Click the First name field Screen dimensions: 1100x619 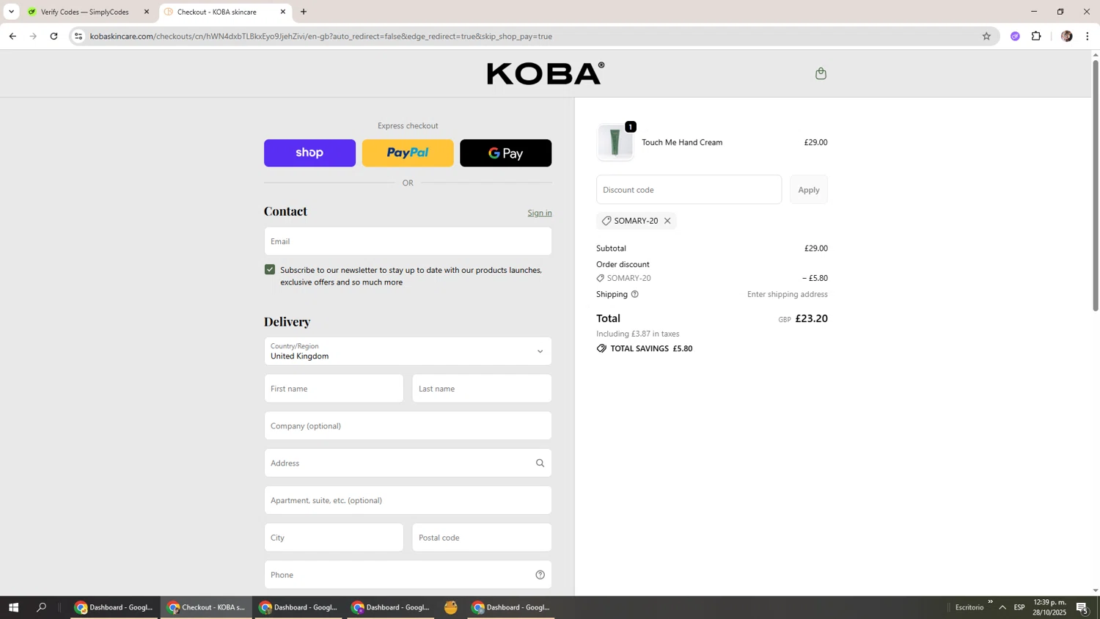click(x=334, y=389)
